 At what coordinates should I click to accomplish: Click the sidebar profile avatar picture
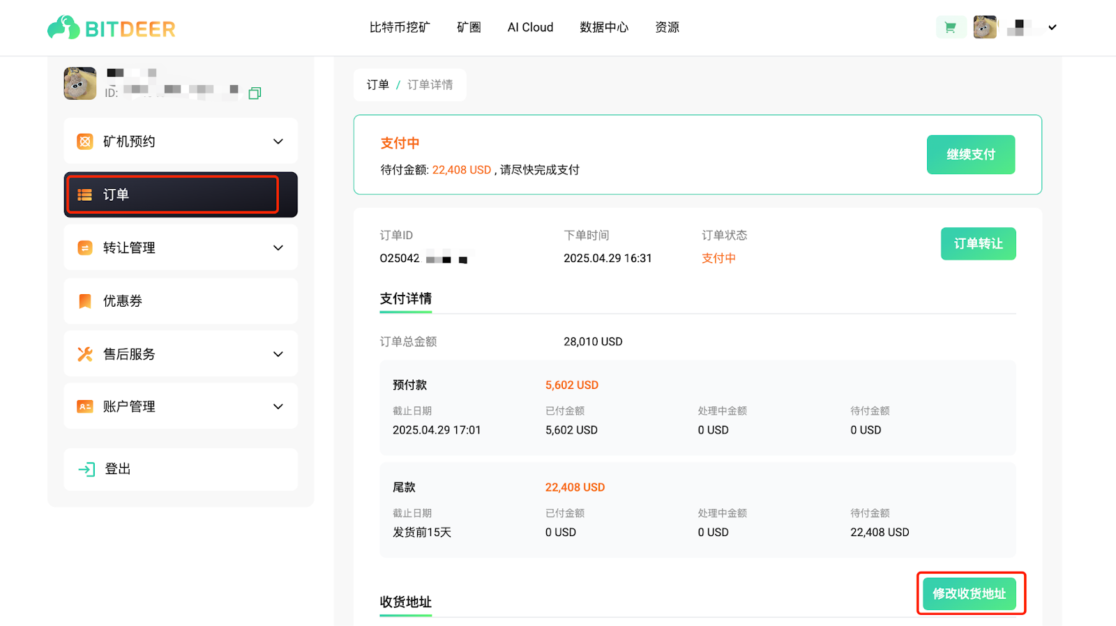(x=80, y=84)
